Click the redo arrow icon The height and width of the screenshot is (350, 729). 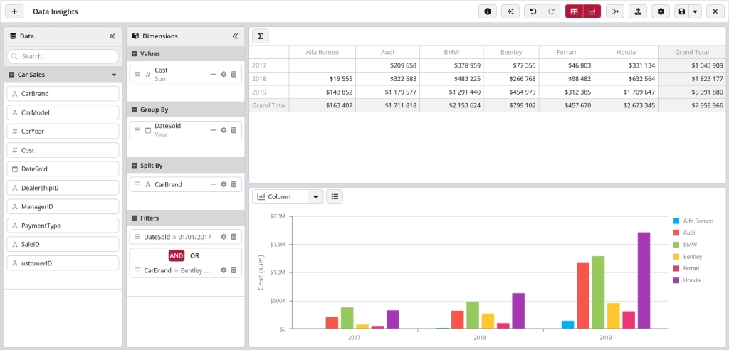coord(552,11)
